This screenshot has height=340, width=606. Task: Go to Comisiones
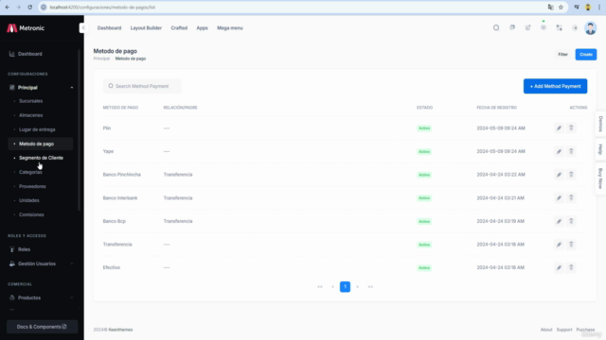(x=31, y=214)
